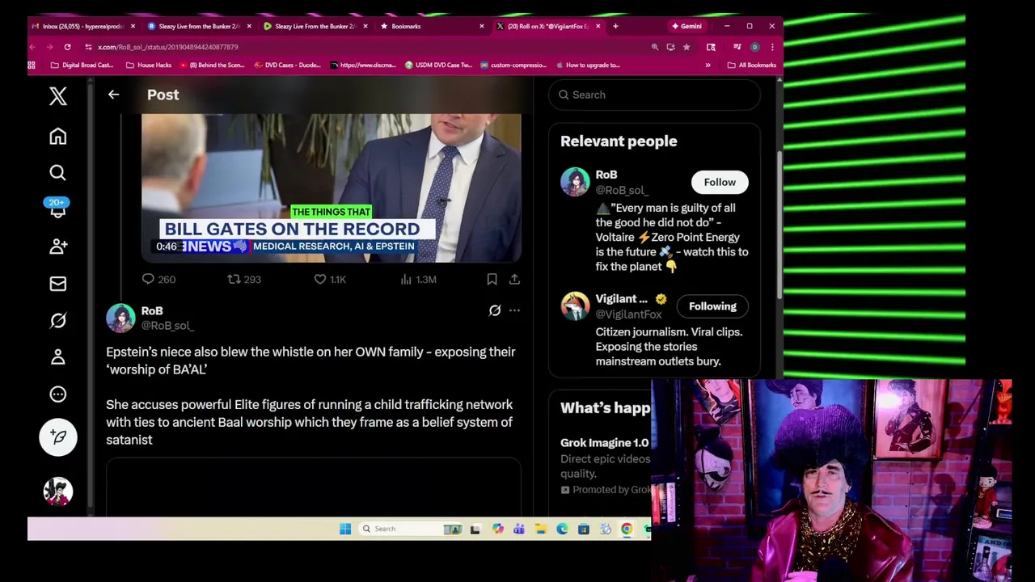1035x582 pixels.
Task: Open Notifications bell with 20+ badge
Action: [x=57, y=208]
